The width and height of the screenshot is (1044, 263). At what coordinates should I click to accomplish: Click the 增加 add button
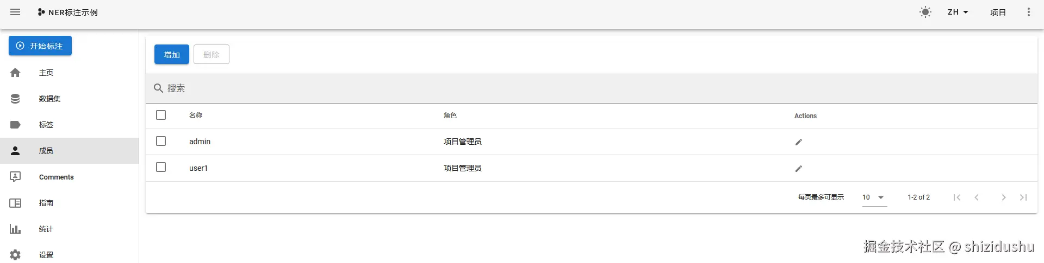point(172,54)
